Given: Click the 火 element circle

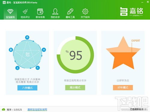Looking at the screenshot, I should tap(37, 68).
